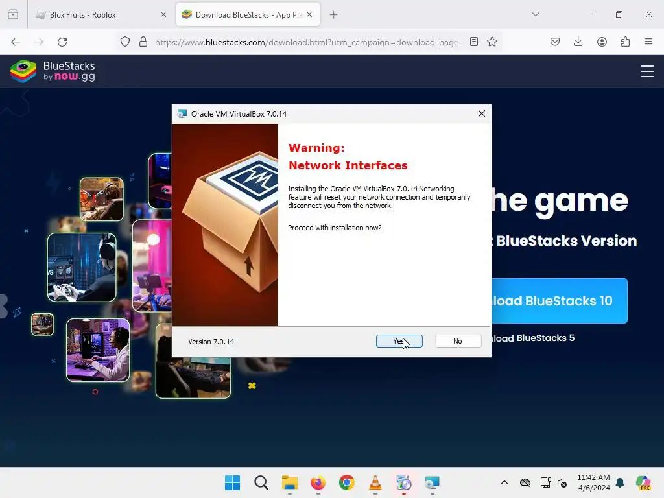664x498 pixels.
Task: Select the VirtualBox setup taskbar icon
Action: pyautogui.click(x=433, y=482)
